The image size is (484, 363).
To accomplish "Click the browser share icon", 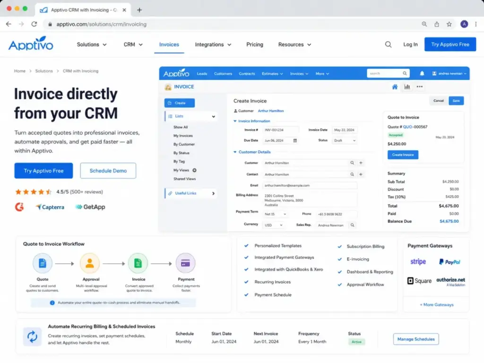I will click(x=437, y=24).
